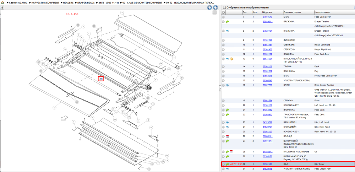Check 'Отобразить только выбранные метки' checkbox
355x172 pixels.
[224, 7]
